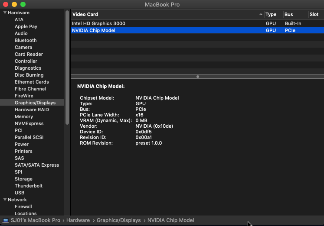Open USB hardware entry
The image size is (324, 226).
coord(20,193)
